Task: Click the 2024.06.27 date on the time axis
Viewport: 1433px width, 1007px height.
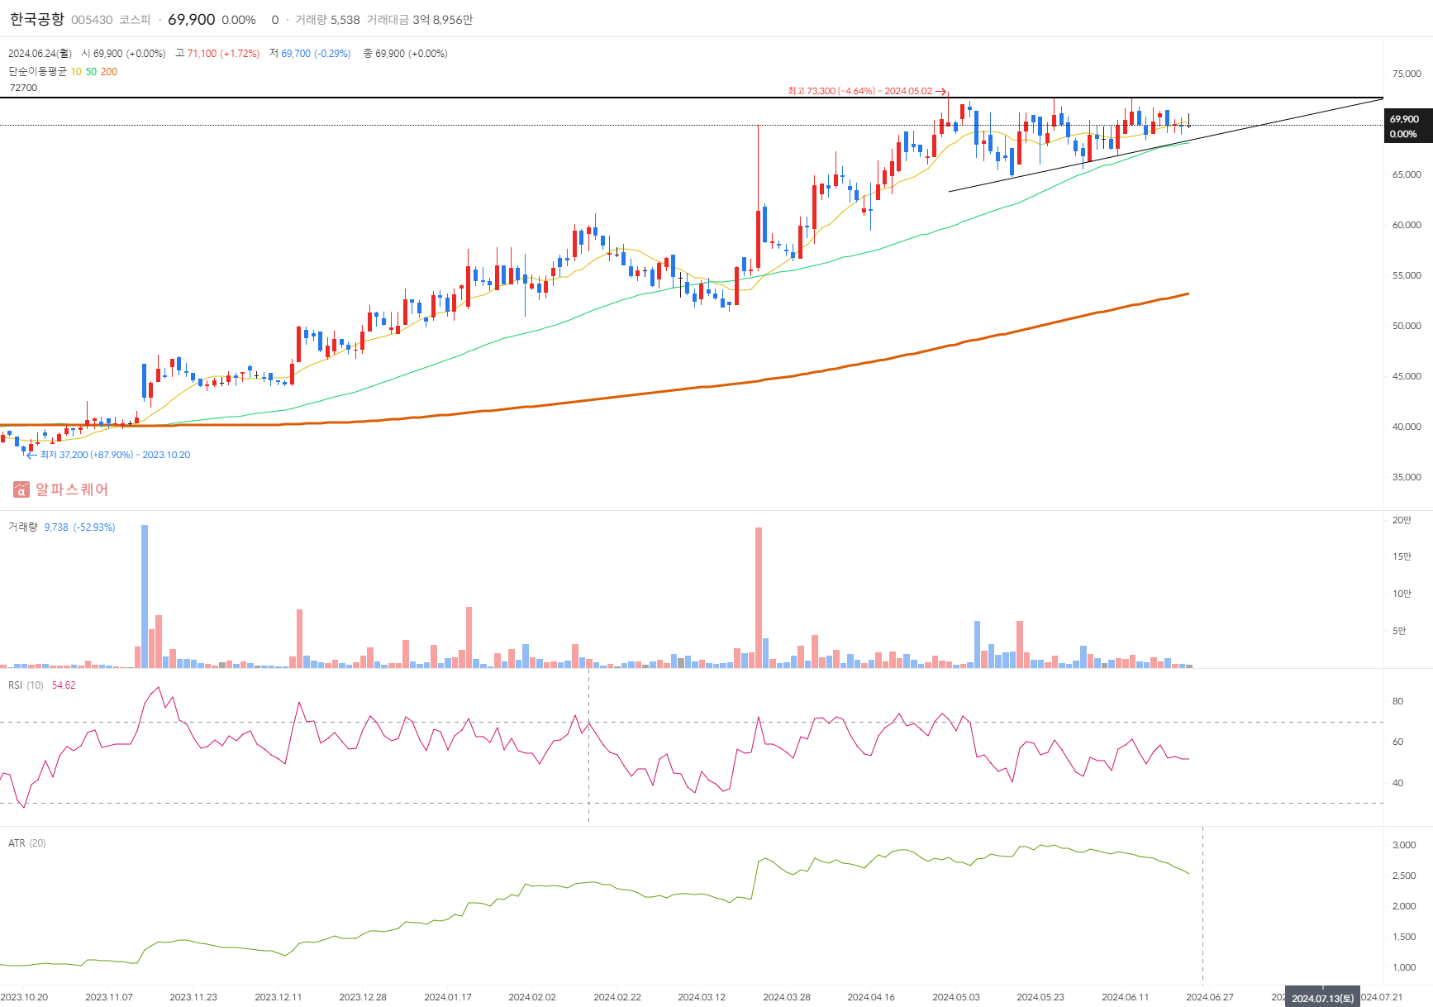Action: coord(1210,997)
